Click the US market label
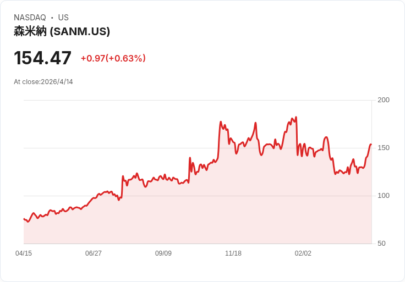 click(x=63, y=18)
